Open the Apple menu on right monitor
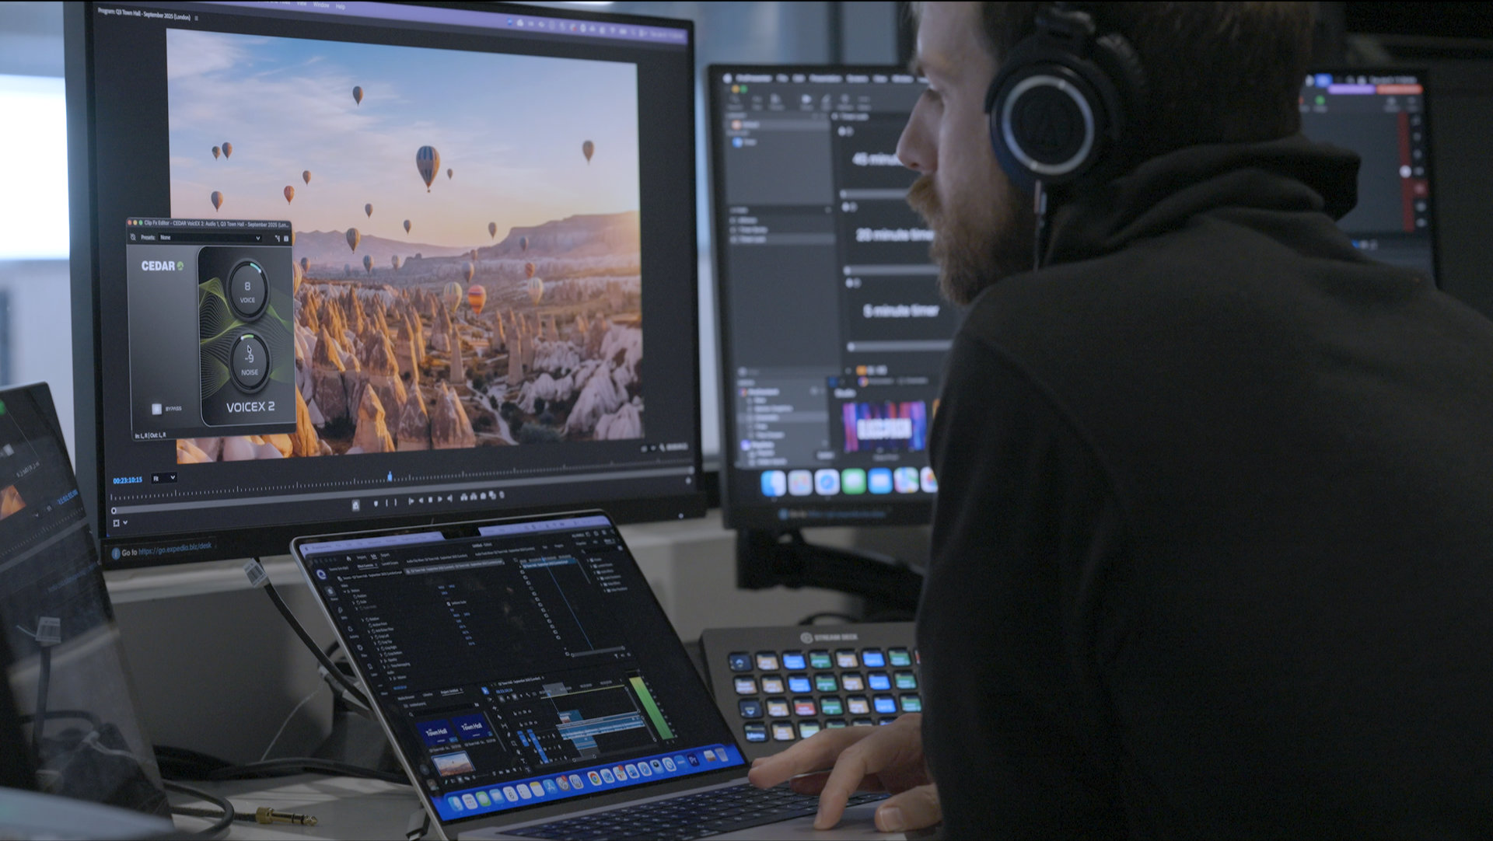 tap(729, 79)
